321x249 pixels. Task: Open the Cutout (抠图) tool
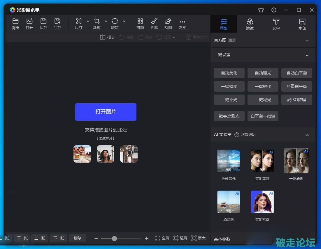(x=168, y=24)
